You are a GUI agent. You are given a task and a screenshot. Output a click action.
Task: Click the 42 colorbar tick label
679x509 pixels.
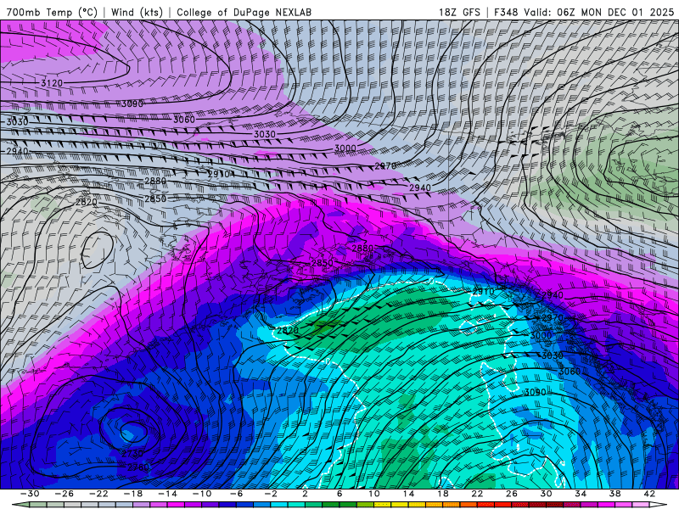click(649, 494)
